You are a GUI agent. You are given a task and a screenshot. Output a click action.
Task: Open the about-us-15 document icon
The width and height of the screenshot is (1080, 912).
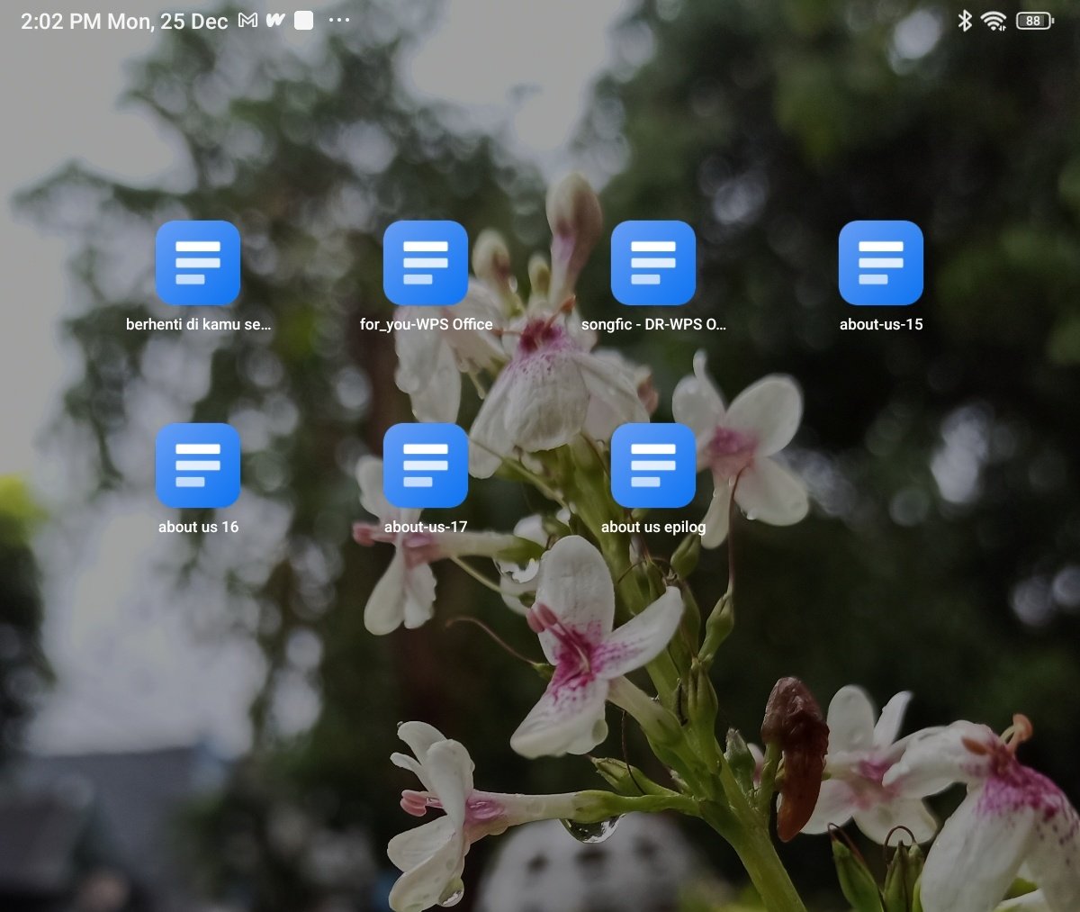pyautogui.click(x=881, y=263)
